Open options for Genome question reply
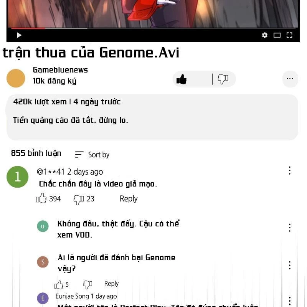307x307 pixels. [x=290, y=265]
